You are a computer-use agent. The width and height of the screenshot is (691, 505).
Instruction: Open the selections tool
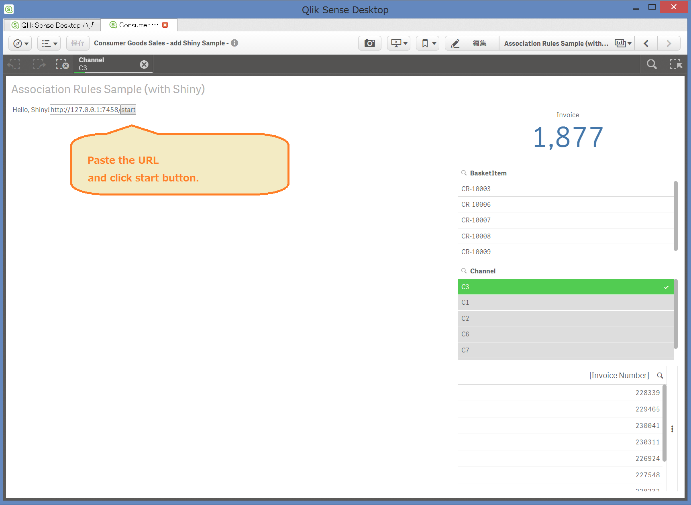676,64
